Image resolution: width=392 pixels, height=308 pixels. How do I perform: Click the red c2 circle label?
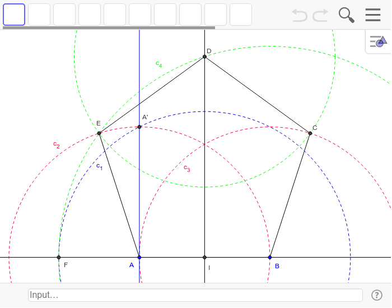pos(56,144)
